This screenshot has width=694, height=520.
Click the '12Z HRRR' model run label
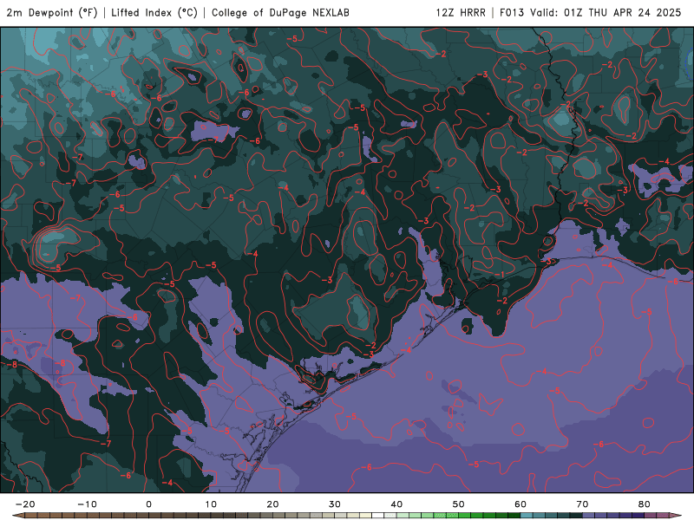pos(461,12)
